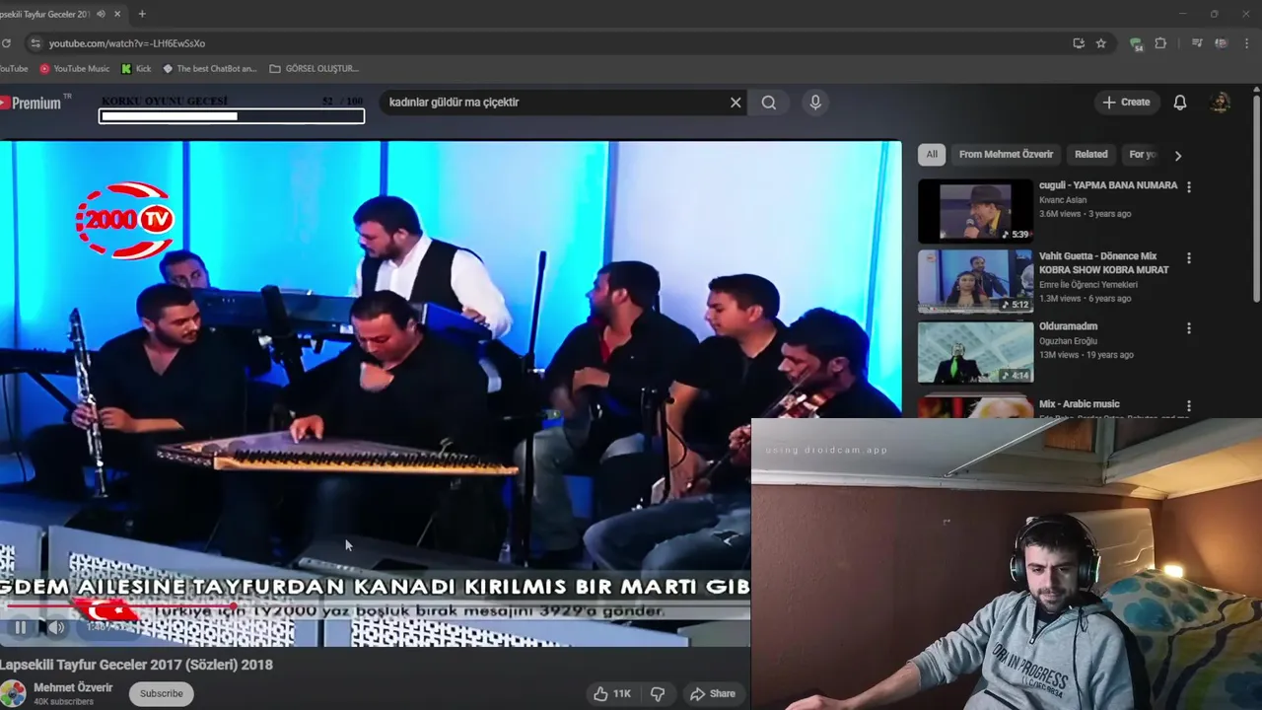Viewport: 1262px width, 710px height.
Task: Open notifications bell
Action: [x=1180, y=103]
